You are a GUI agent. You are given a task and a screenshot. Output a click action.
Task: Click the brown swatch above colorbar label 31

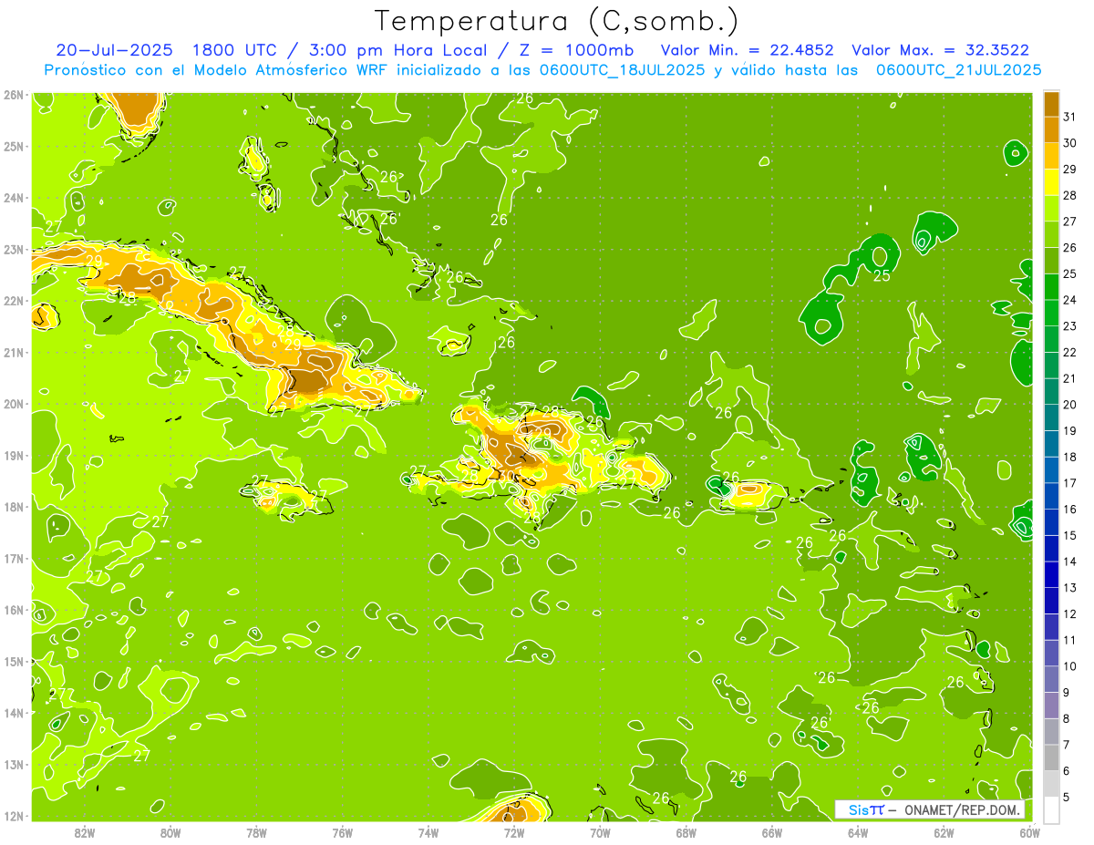coord(1051,103)
